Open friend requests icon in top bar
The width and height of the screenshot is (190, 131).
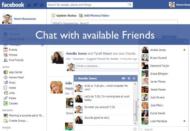coord(29,5)
